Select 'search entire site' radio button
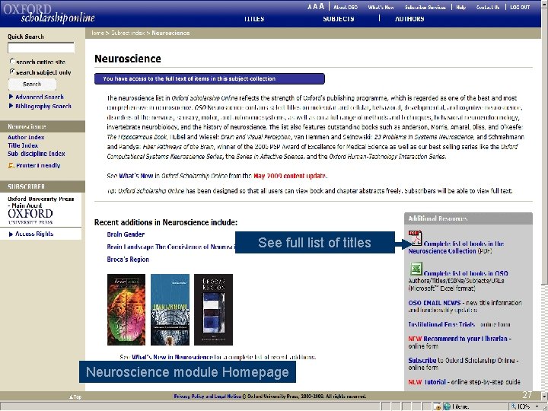Image resolution: width=548 pixels, height=411 pixels. [12, 61]
